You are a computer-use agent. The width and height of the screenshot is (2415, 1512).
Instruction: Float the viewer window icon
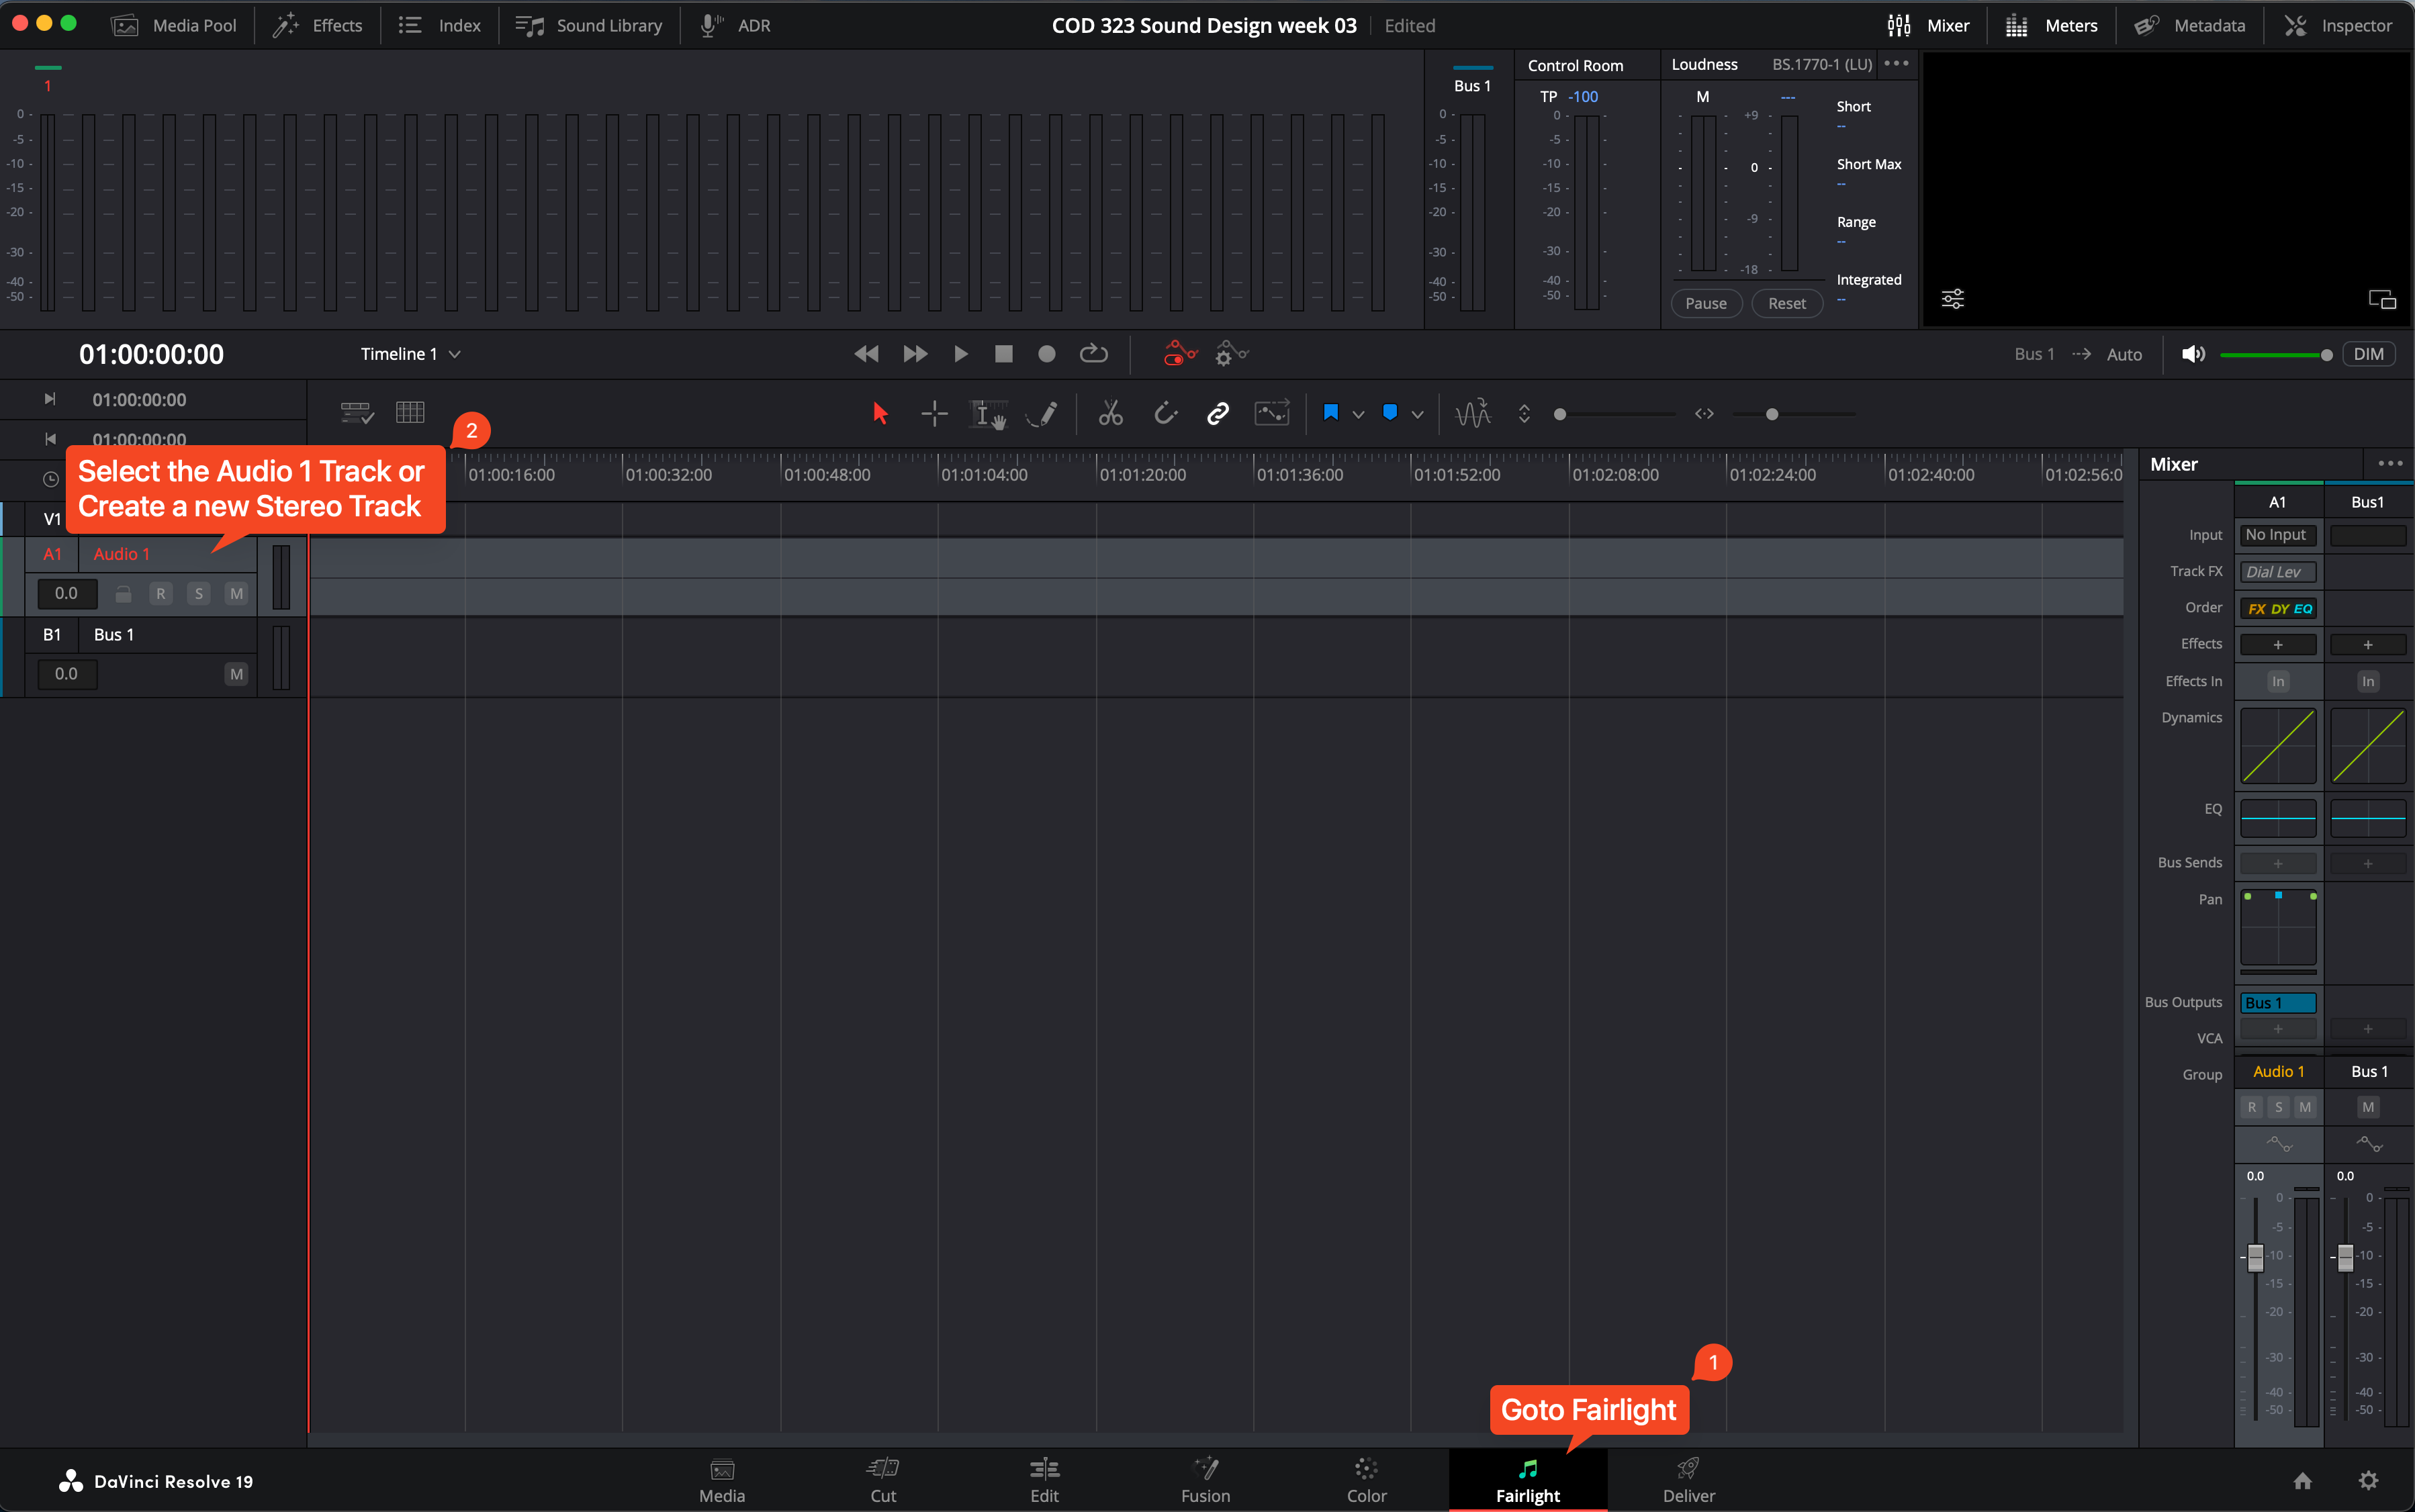coord(2382,299)
